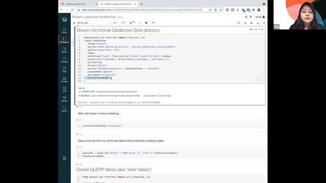Click the Create QUERY tables heading
This screenshot has height=183, width=326.
(114, 169)
